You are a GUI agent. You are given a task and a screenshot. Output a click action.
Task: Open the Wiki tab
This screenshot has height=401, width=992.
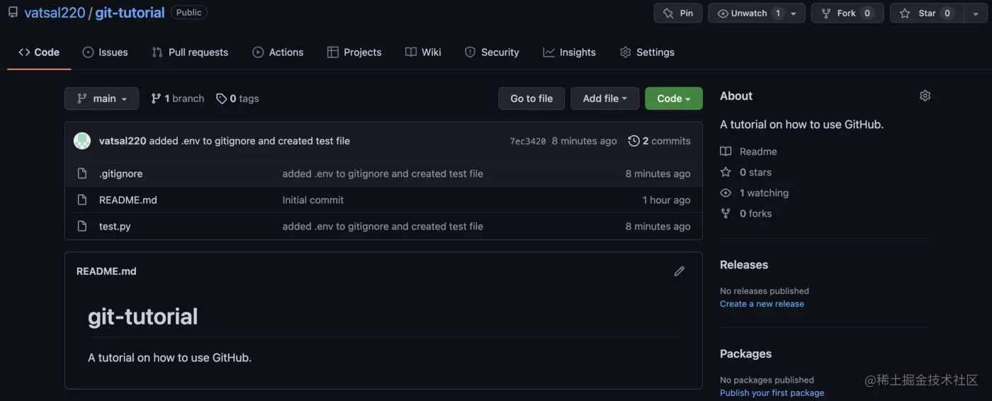pyautogui.click(x=423, y=52)
